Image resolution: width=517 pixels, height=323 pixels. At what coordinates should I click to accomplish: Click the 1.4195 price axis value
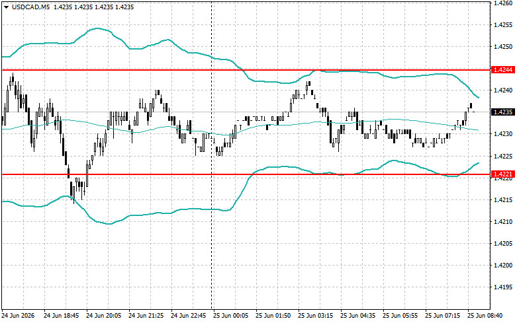[x=503, y=287]
